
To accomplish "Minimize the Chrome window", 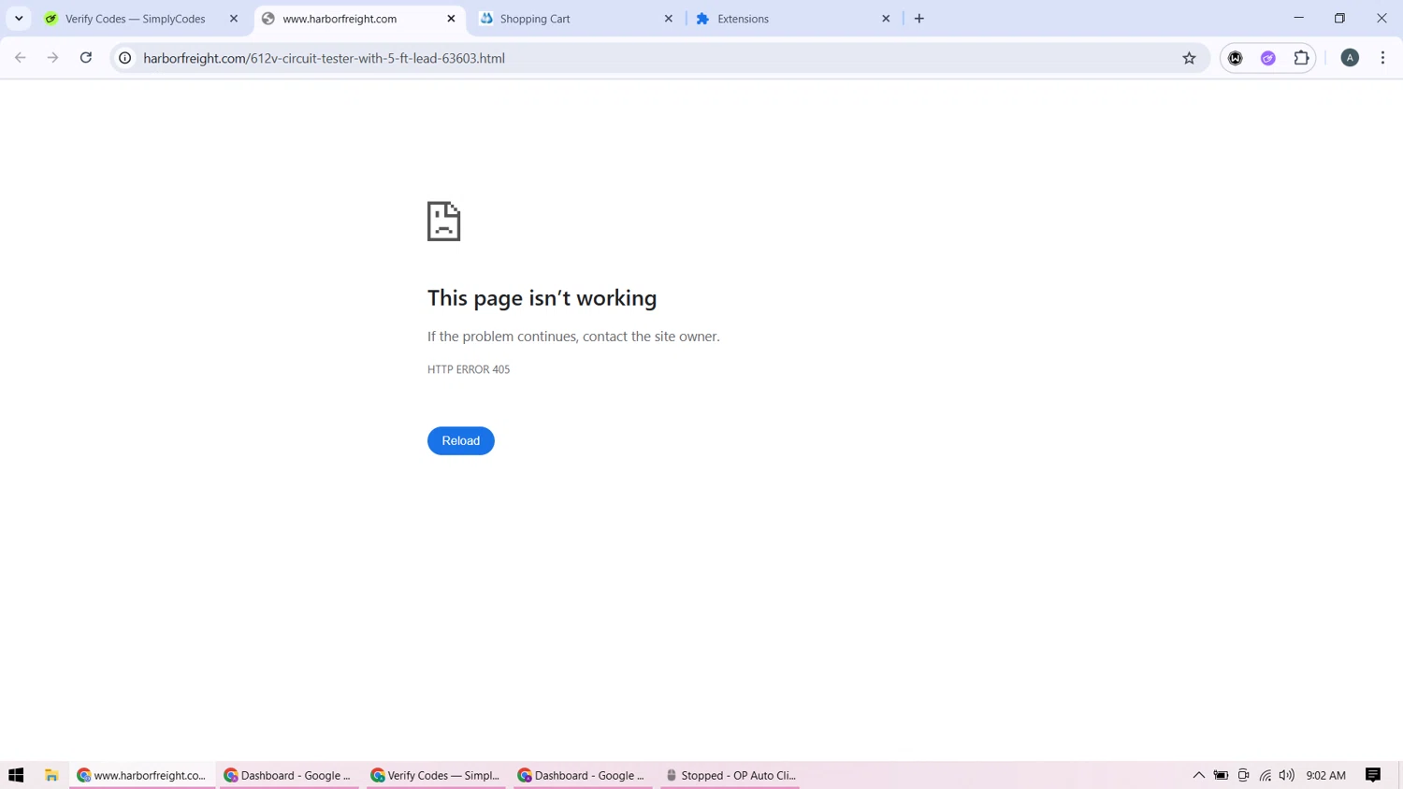I will pyautogui.click(x=1298, y=18).
